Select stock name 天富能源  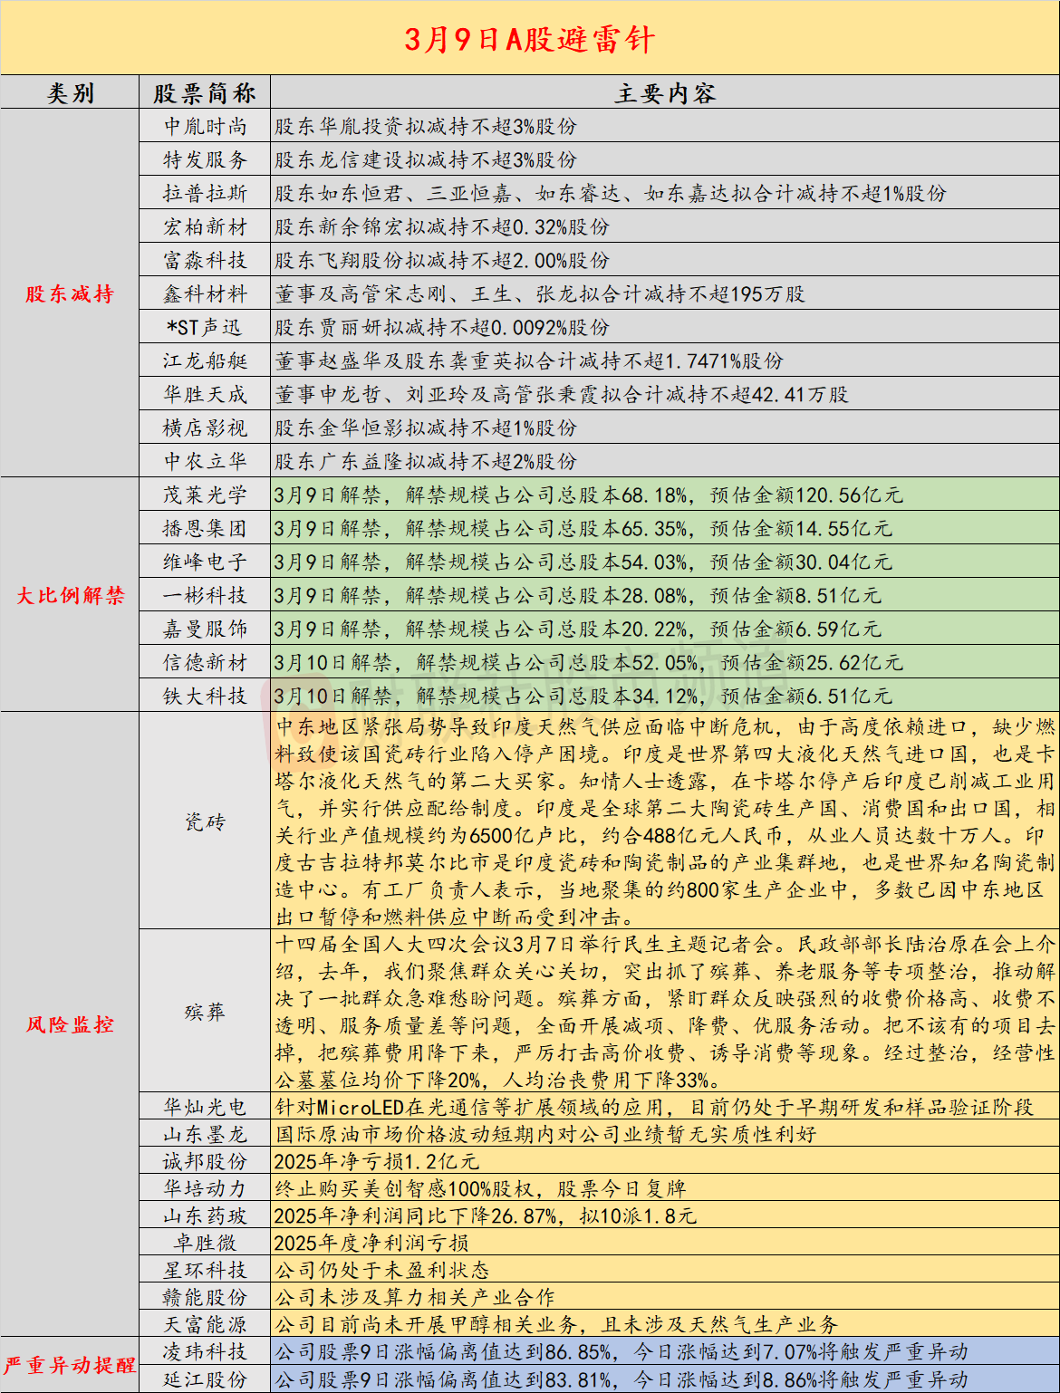(x=205, y=1324)
